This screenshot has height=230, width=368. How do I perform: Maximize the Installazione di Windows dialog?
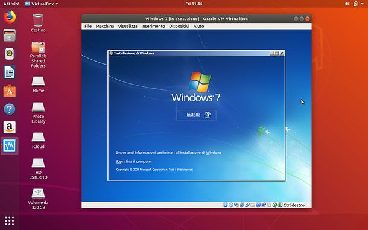pos(277,53)
